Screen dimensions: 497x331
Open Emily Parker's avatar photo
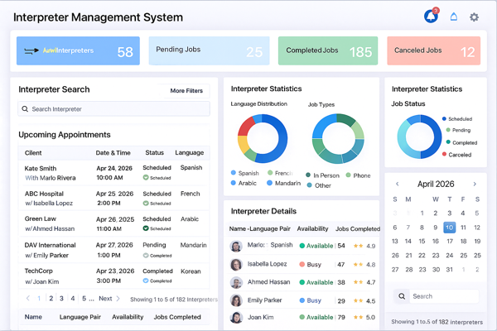click(236, 300)
